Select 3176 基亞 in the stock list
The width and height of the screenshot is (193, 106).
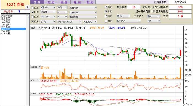(x=14, y=27)
